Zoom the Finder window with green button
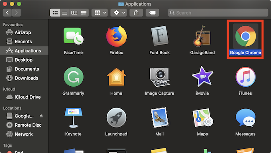 pos(19,4)
